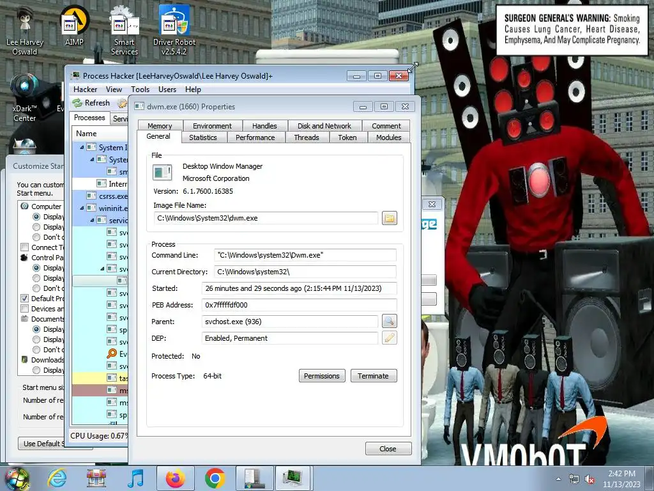Show hidden tray icons arrow
Image resolution: width=654 pixels, height=491 pixels.
(x=558, y=479)
